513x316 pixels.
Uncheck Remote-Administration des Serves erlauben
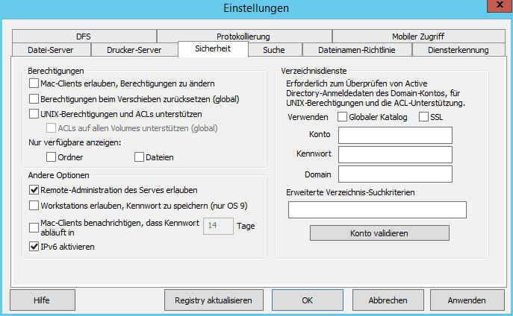[x=34, y=190]
